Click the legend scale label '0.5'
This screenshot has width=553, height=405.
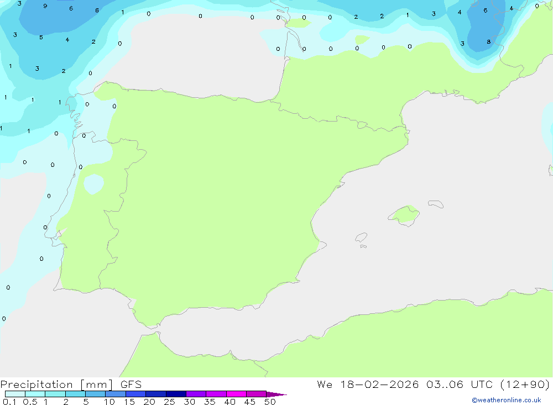pos(30,402)
